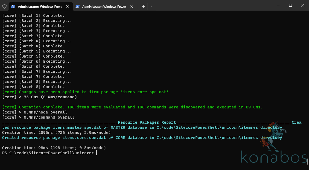Open the new tab dropdown chevron
309x170 pixels.
(151, 6)
